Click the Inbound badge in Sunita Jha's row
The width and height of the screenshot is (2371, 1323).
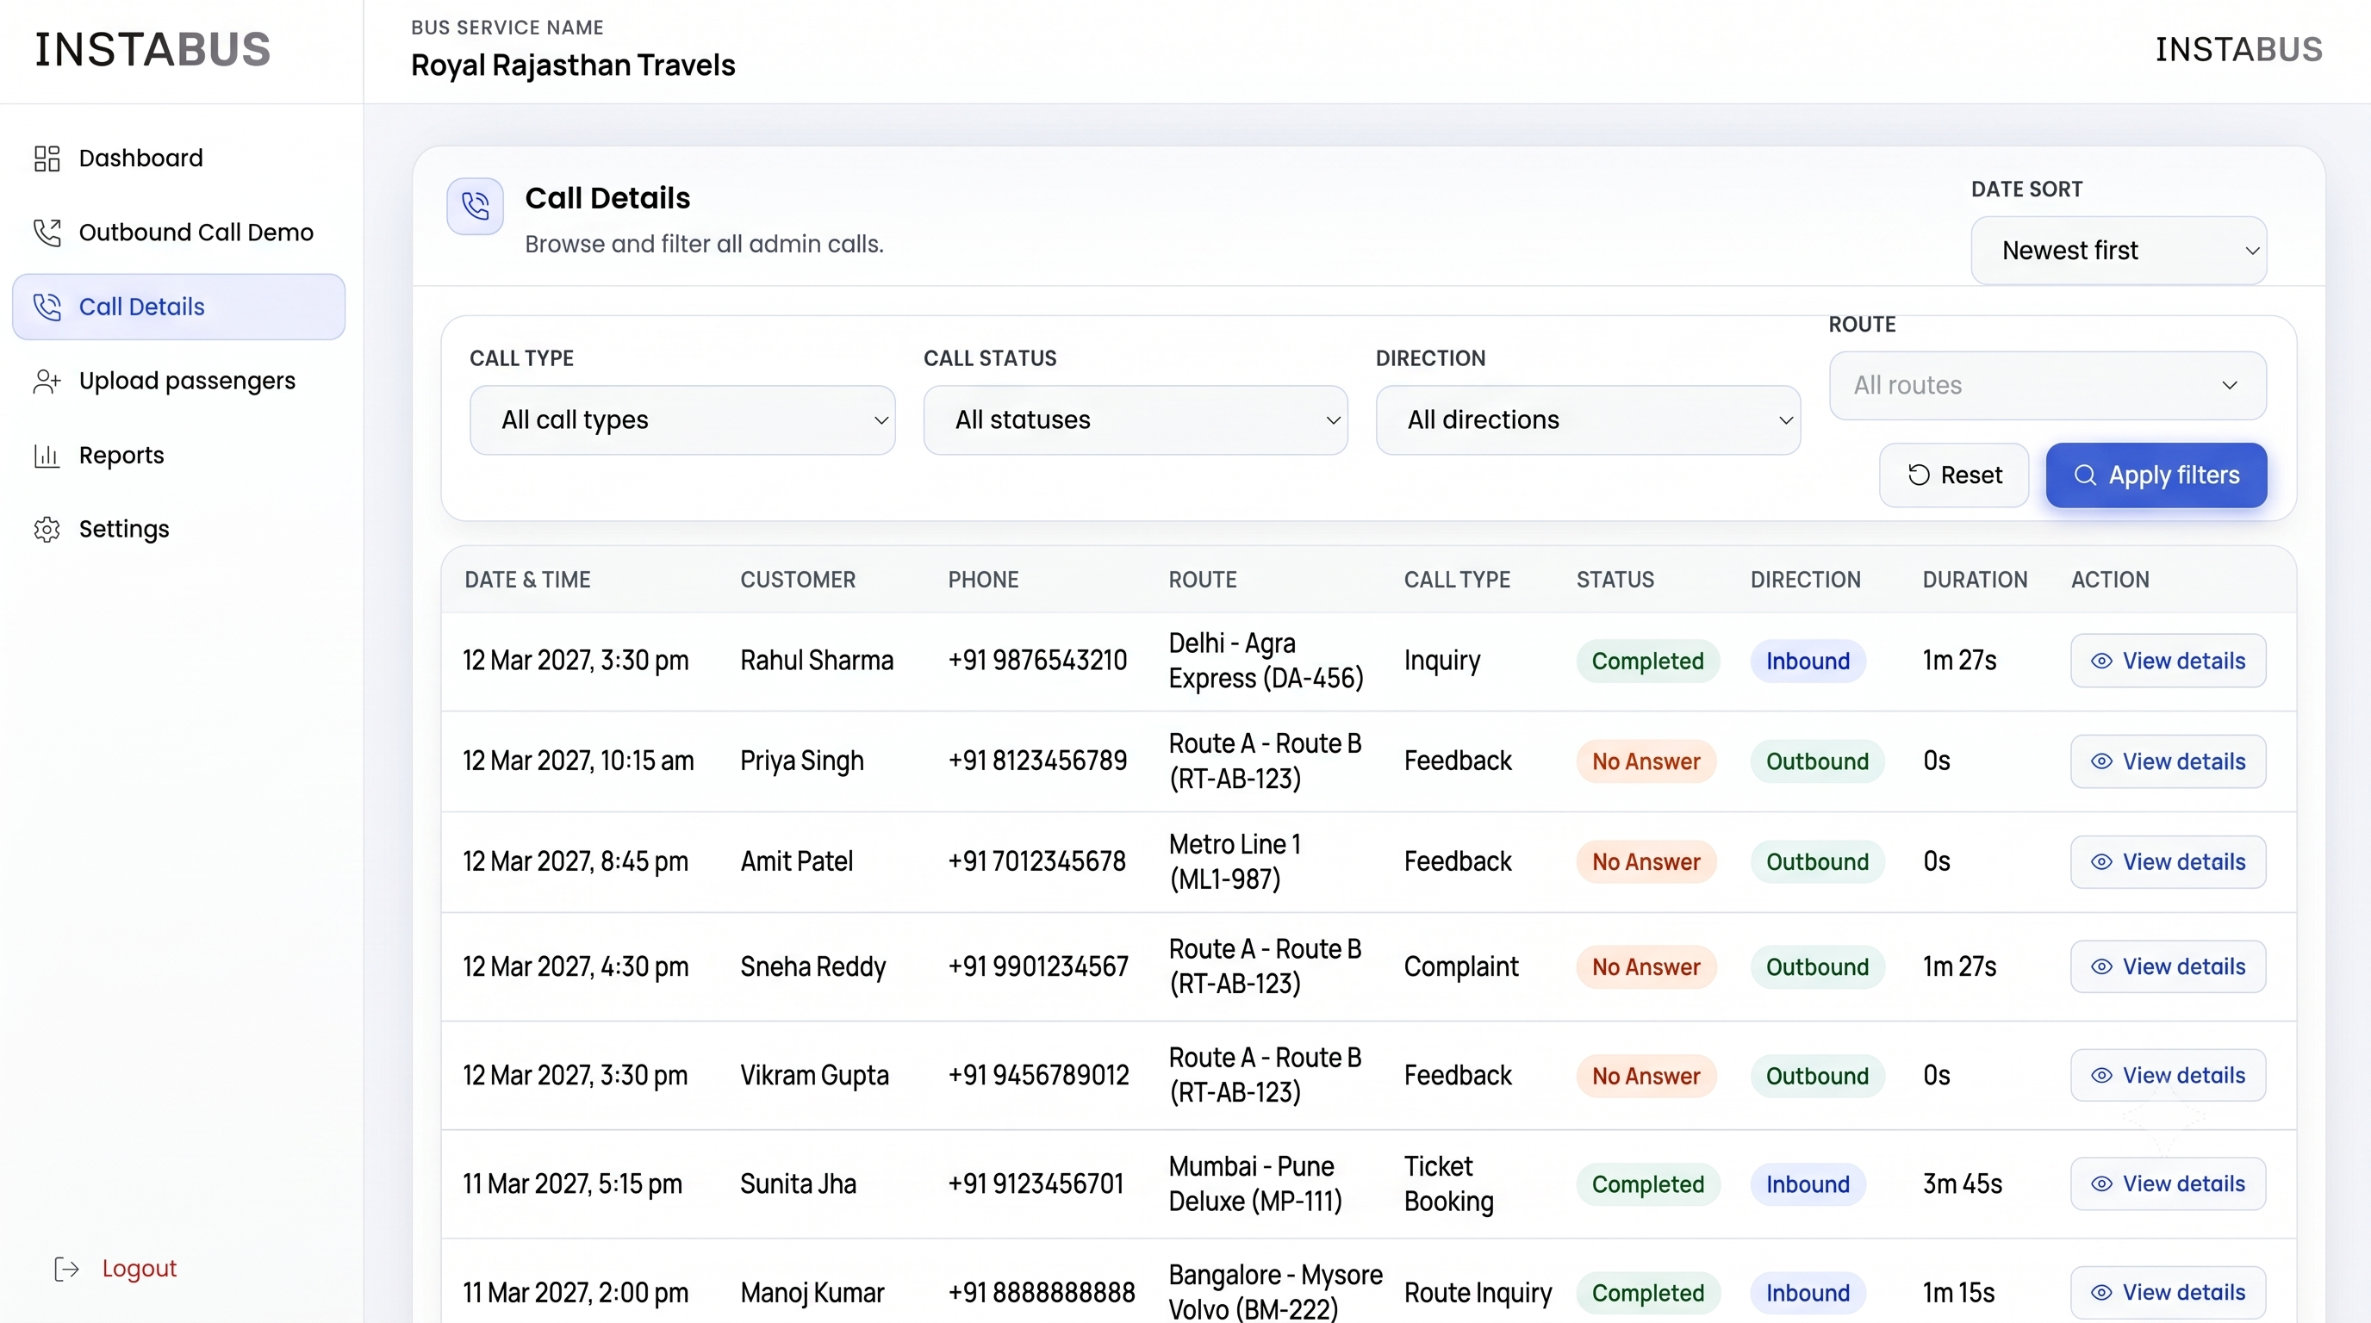tap(1807, 1184)
